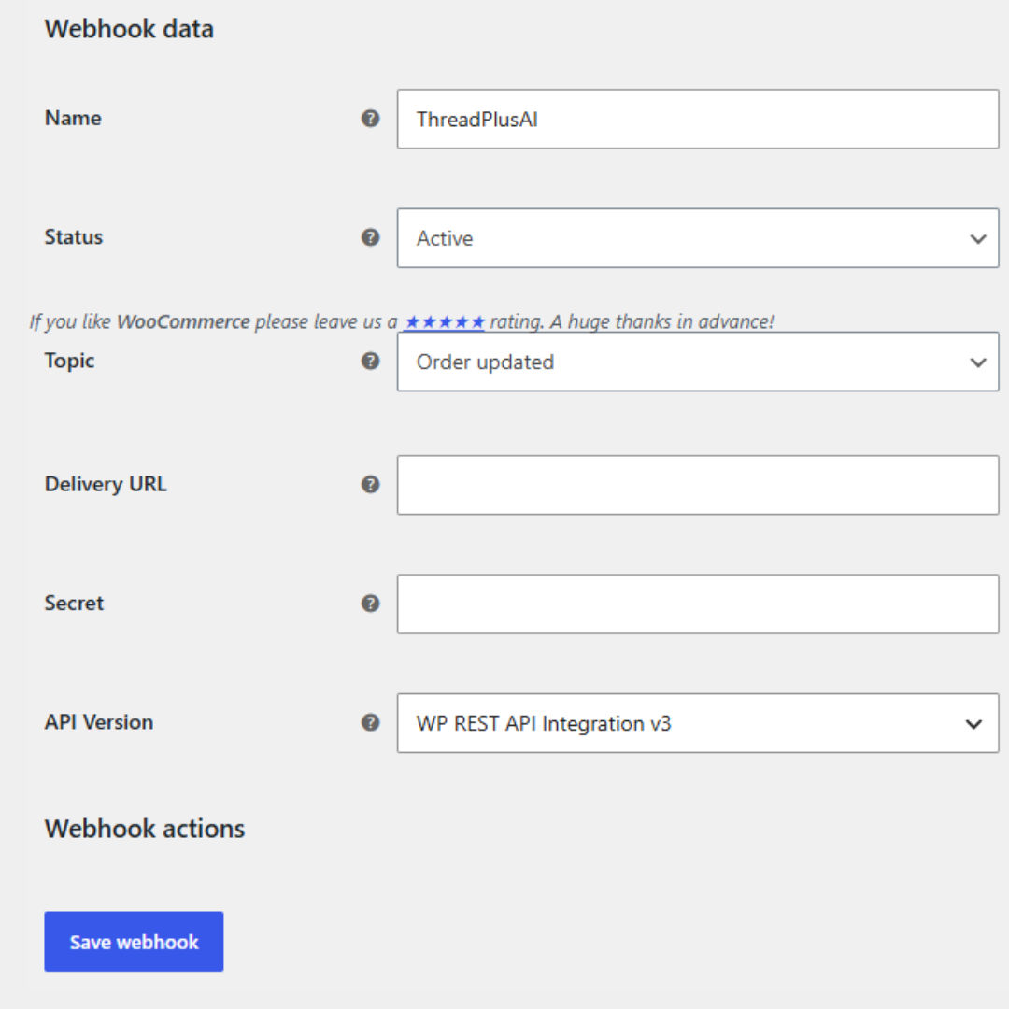Click the Webhook actions heading
Viewport: 1009px width, 1009px height.
click(145, 829)
